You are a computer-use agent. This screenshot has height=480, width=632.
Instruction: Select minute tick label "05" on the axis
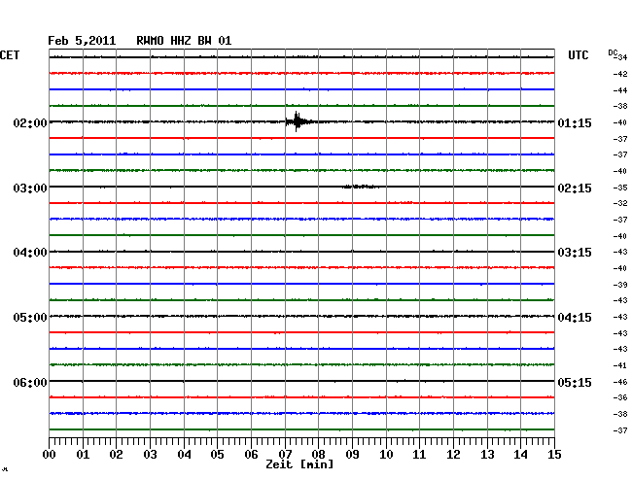(217, 455)
